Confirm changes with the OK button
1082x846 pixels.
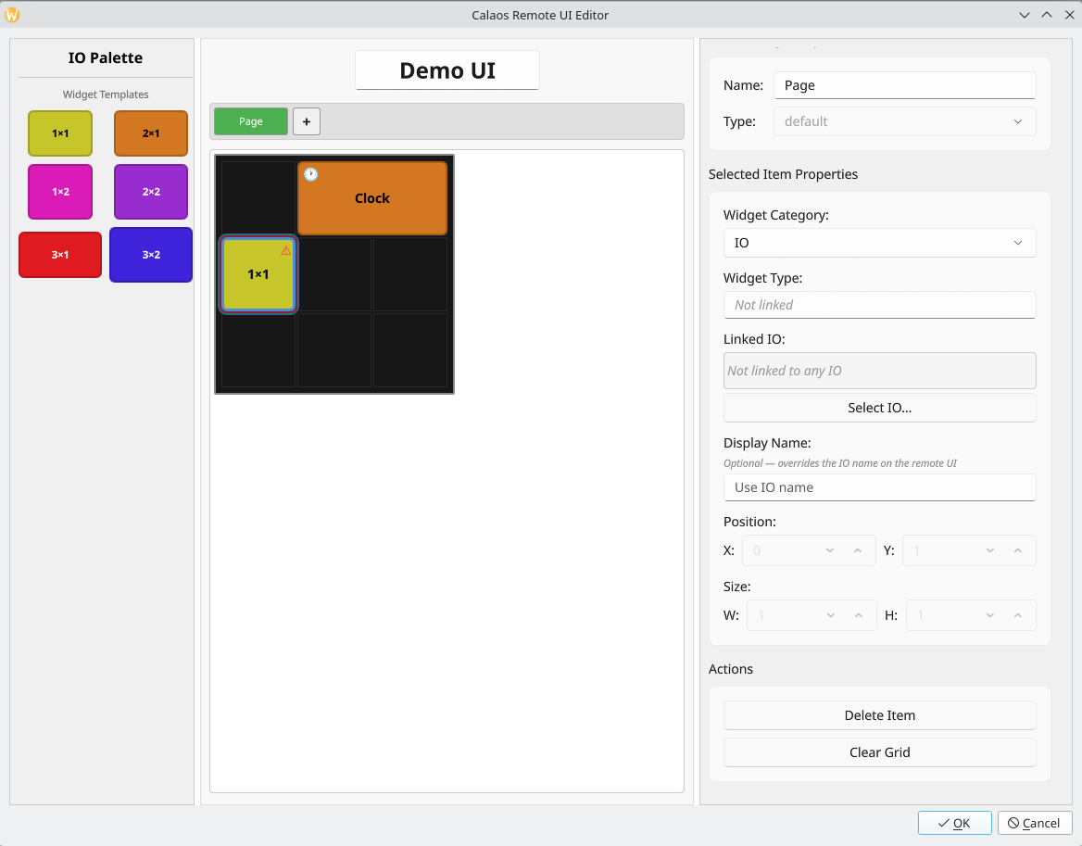(954, 822)
